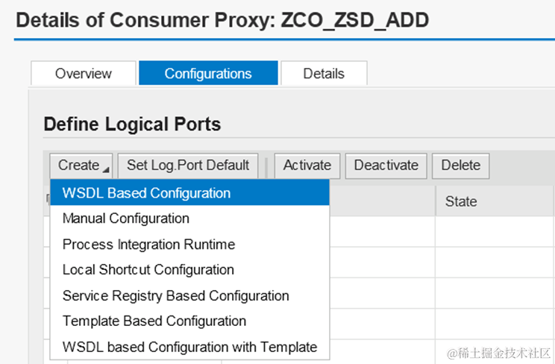This screenshot has width=555, height=364.
Task: Click the Consumer Proxy ZCO_ZSD_ADD title
Action: point(222,19)
